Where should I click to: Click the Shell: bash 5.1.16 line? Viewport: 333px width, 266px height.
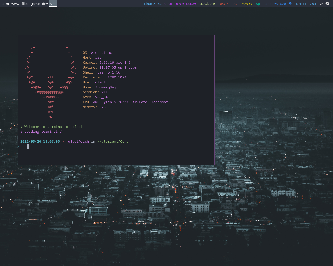coord(101,72)
